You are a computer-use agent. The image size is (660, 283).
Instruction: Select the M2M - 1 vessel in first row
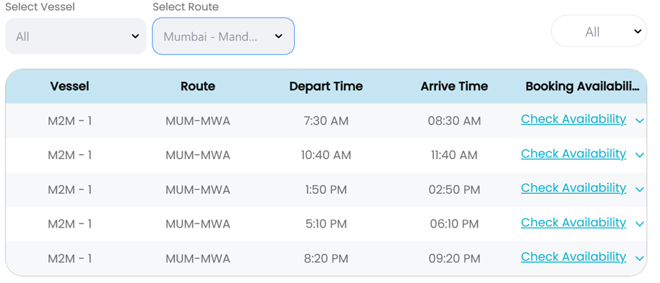coord(70,121)
